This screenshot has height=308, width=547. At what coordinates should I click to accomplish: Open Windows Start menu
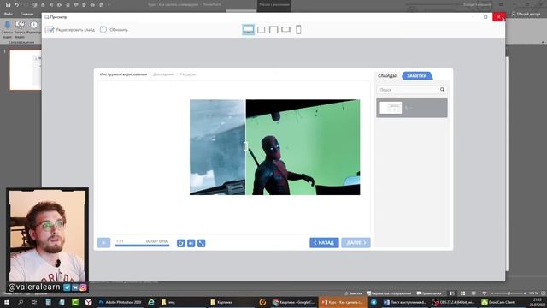pyautogui.click(x=6, y=302)
